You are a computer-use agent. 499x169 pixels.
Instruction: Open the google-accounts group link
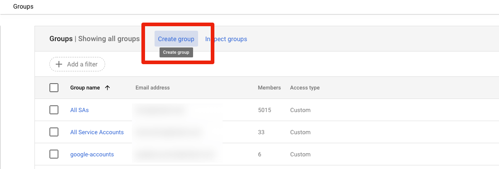tap(92, 155)
